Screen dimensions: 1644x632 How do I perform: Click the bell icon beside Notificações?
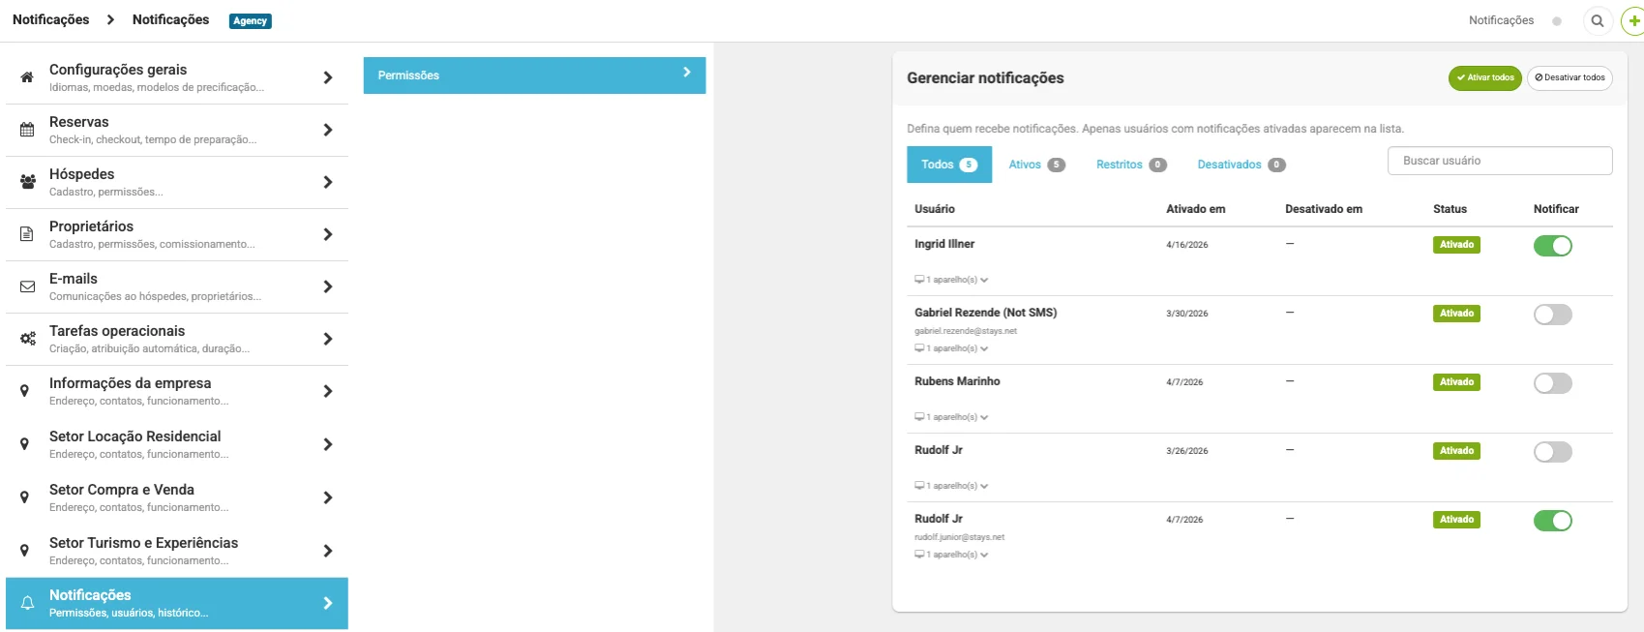(27, 603)
